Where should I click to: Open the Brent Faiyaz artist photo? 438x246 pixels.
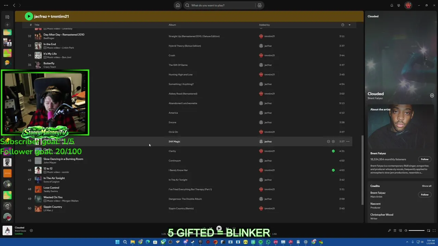pyautogui.click(x=400, y=126)
